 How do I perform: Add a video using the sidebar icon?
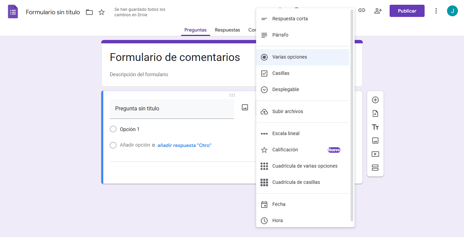click(375, 154)
